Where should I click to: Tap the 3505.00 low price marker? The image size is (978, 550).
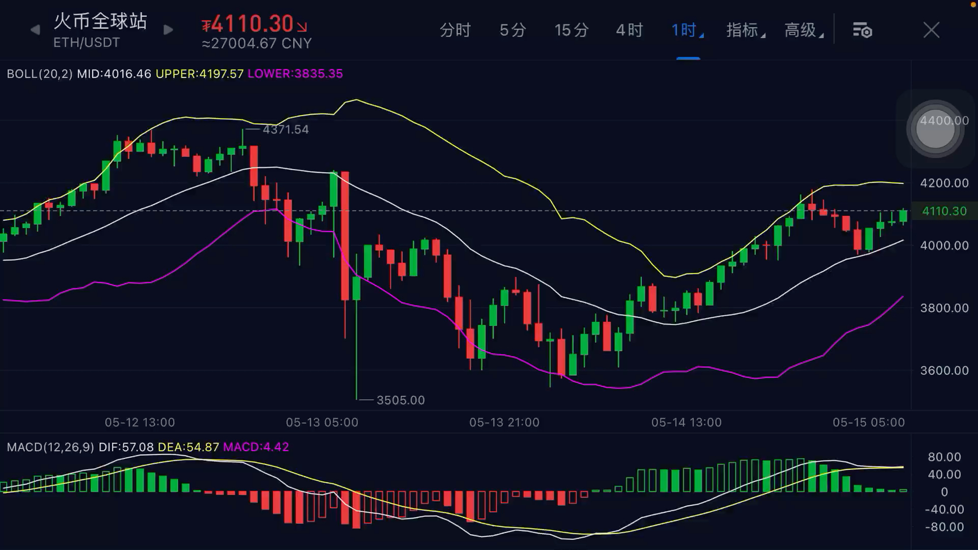pyautogui.click(x=400, y=400)
